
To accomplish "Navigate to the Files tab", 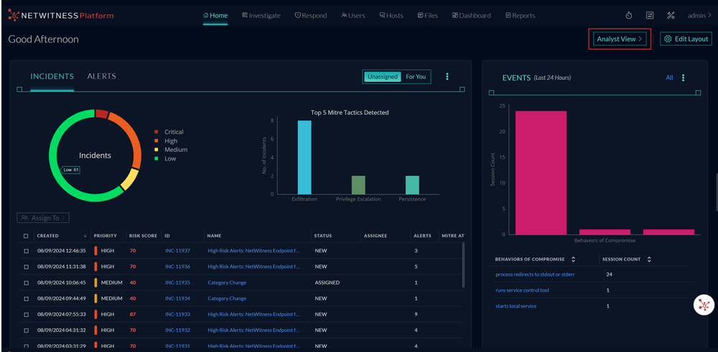I will [x=428, y=16].
